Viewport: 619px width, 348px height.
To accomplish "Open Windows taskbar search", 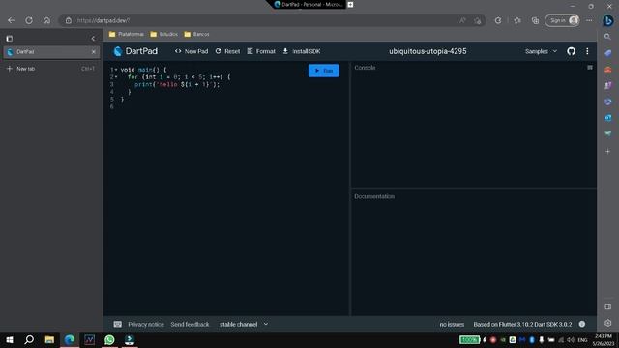I will coord(29,339).
